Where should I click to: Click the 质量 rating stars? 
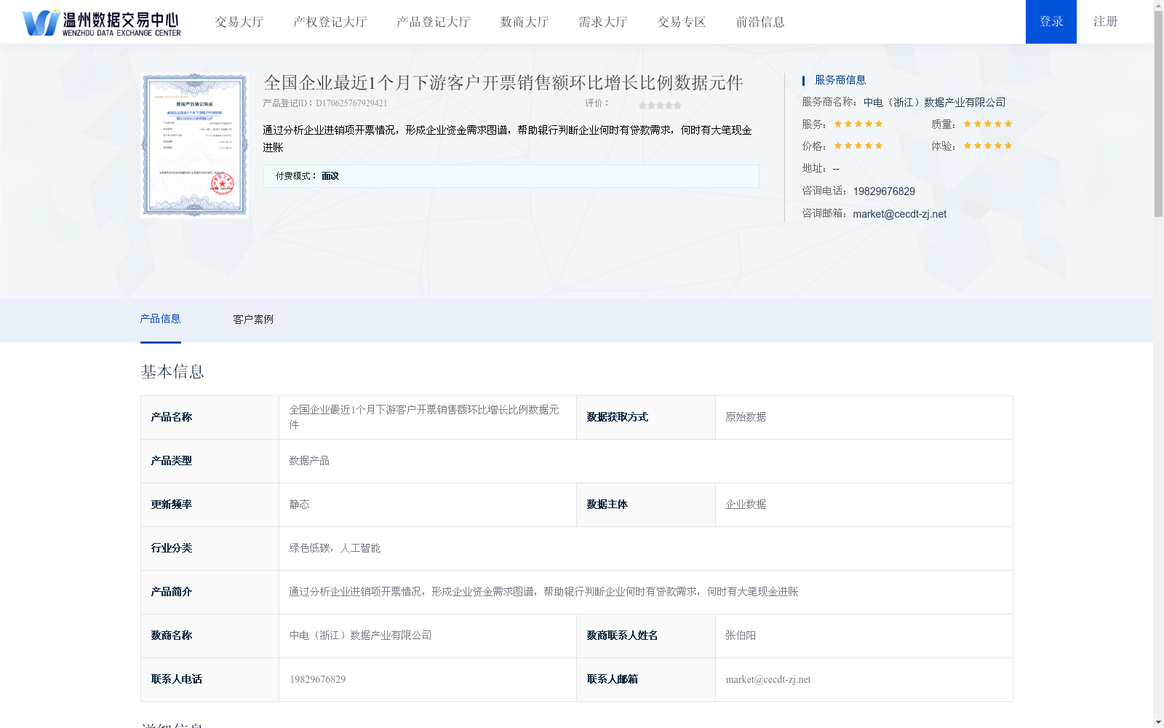tap(988, 124)
